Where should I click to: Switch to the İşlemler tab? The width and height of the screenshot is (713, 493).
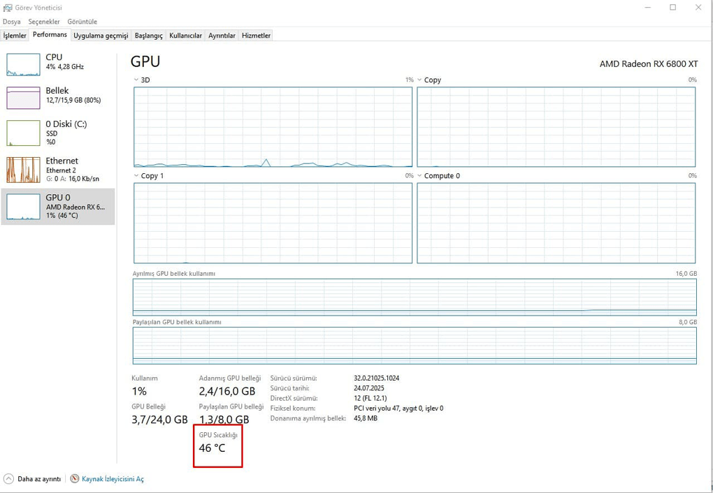tap(15, 36)
